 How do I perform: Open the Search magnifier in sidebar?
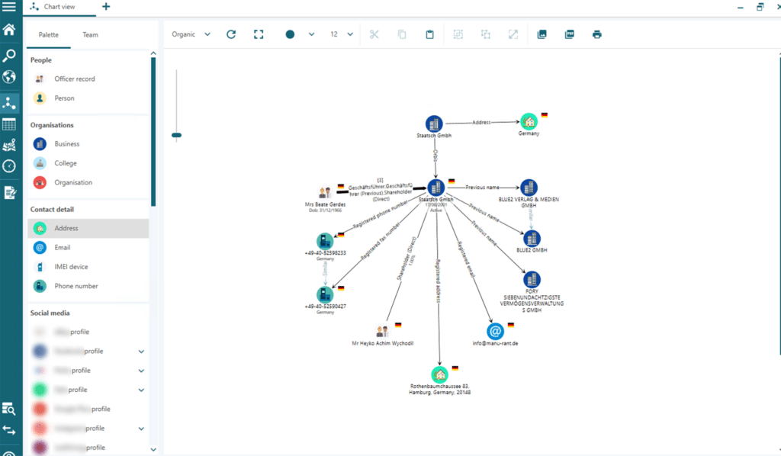click(x=9, y=55)
